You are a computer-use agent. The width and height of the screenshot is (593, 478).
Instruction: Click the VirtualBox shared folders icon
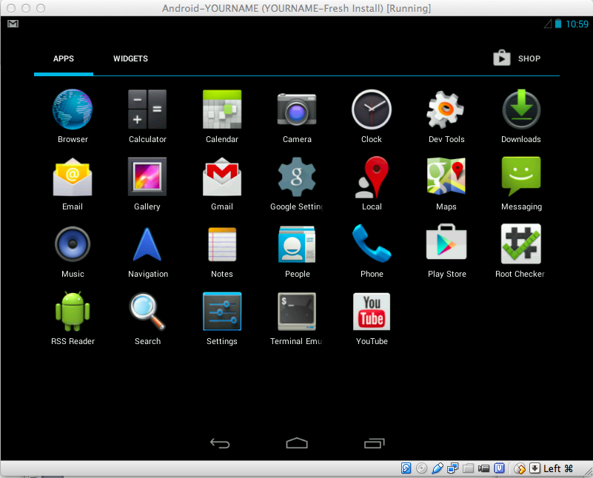(468, 468)
